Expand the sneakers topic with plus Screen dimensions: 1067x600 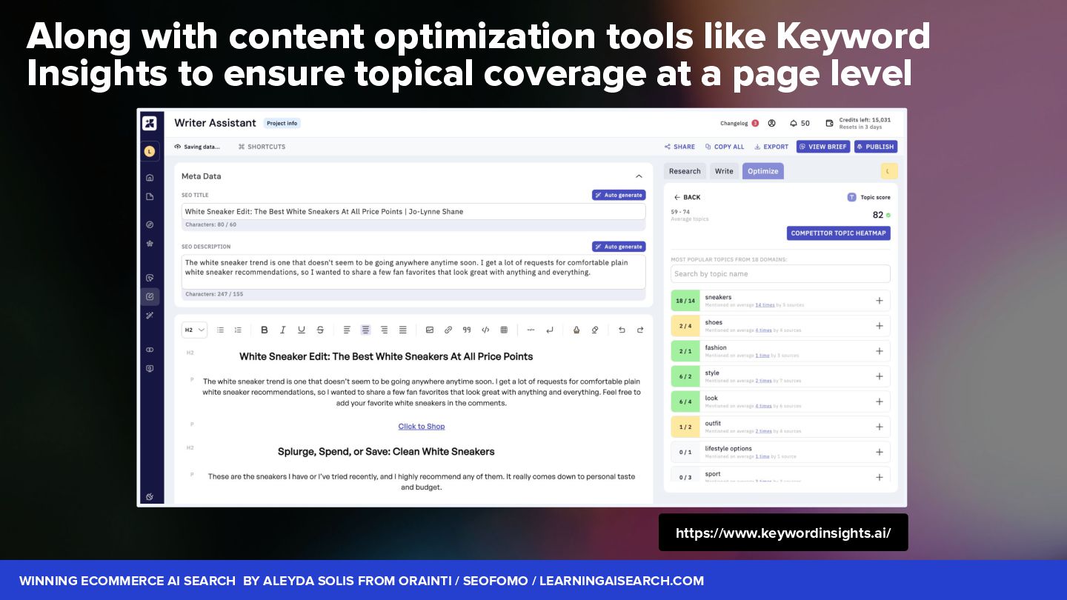(880, 301)
